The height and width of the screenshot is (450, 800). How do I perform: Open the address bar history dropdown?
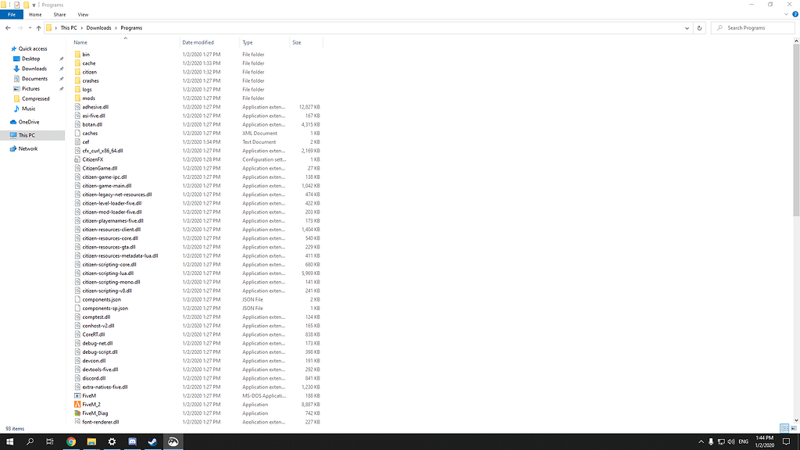687,27
